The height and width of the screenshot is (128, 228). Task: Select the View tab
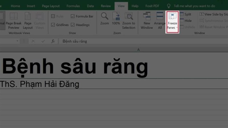[x=121, y=6]
